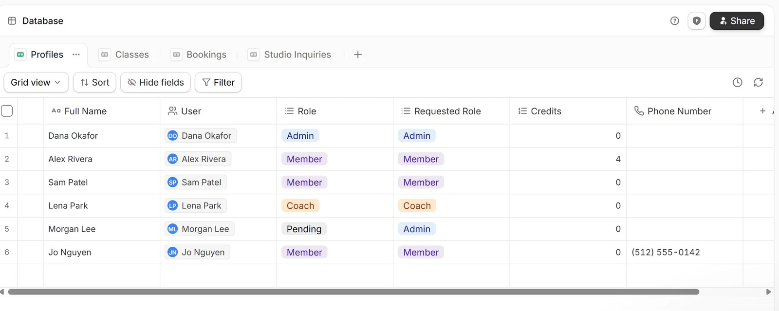Click Full Name cell Jo Nguyen
The height and width of the screenshot is (311, 779).
pyautogui.click(x=102, y=253)
